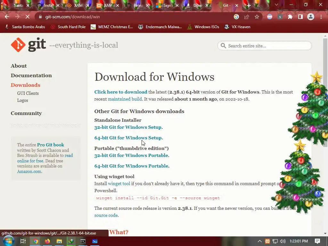Open the source code link
The height and width of the screenshot is (246, 328).
(x=106, y=216)
